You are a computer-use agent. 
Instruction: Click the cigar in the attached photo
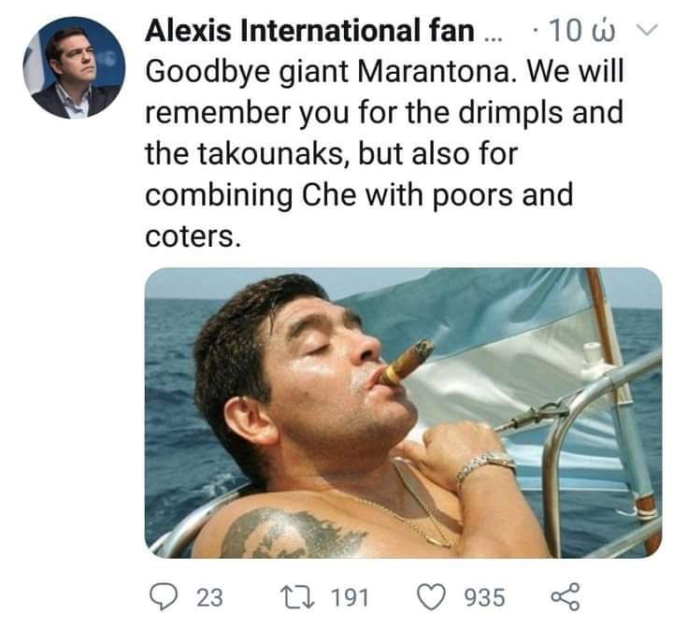406,362
